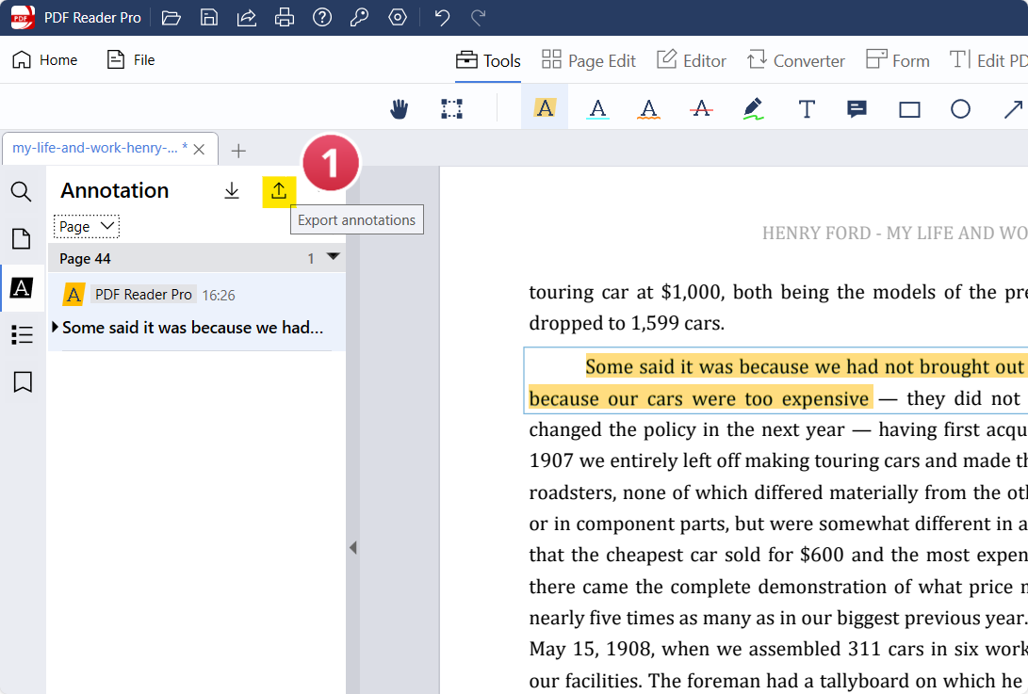Select the Arrow line tool

(x=1013, y=109)
